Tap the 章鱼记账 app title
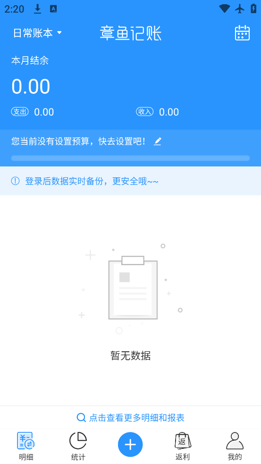This screenshot has height=464, width=261. 130,33
